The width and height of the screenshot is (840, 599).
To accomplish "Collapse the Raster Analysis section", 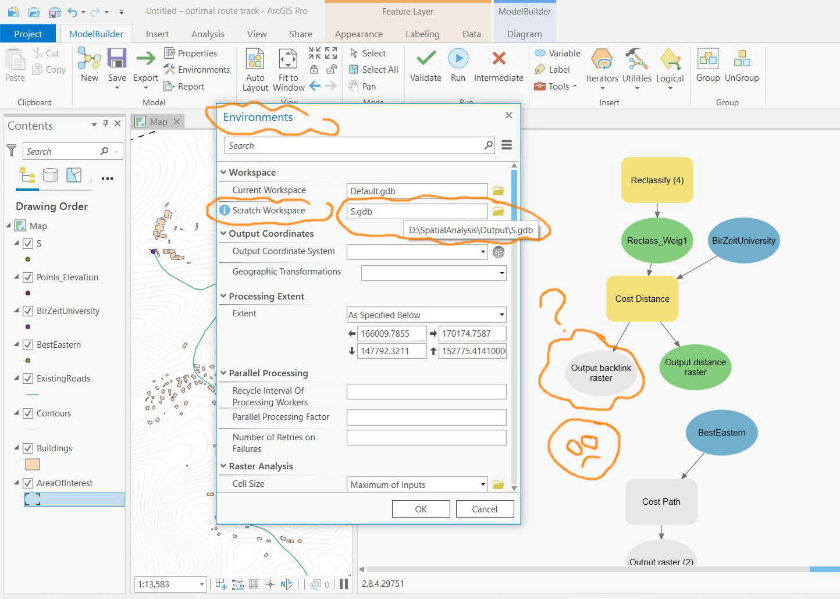I will (x=223, y=466).
